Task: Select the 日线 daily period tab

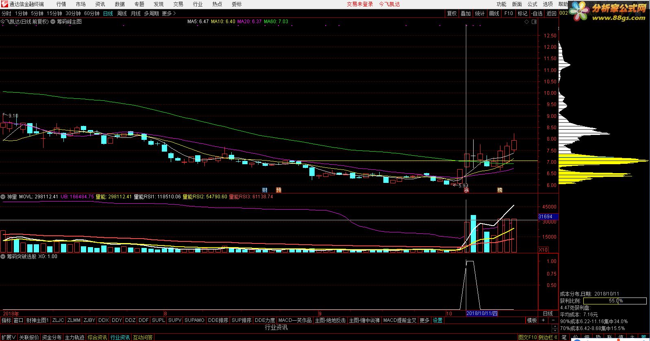Action: pos(108,13)
